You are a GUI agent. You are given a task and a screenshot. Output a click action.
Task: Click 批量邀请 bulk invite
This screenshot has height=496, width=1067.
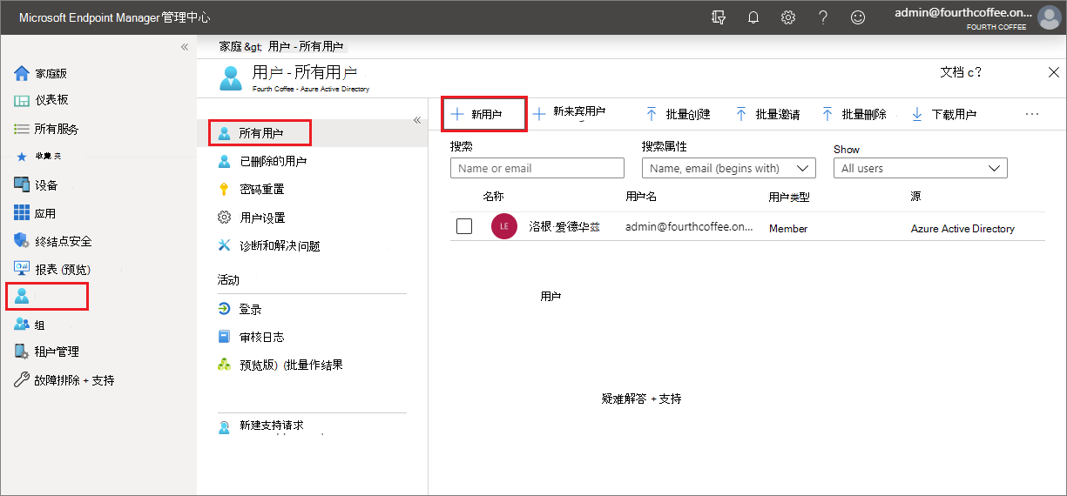click(x=767, y=114)
